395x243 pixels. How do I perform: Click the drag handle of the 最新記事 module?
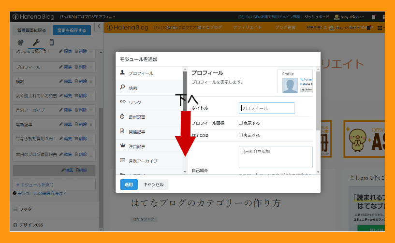(x=91, y=125)
